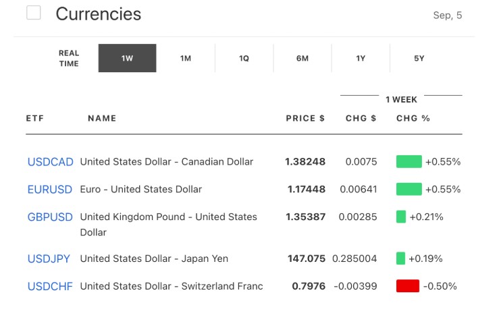
Task: Click the green bar in GBPUSD row
Action: point(401,217)
